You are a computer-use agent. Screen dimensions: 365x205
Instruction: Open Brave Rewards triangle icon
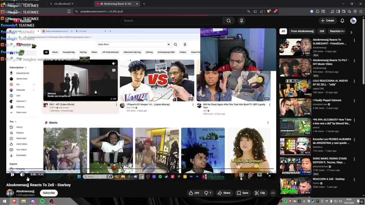click(x=275, y=11)
